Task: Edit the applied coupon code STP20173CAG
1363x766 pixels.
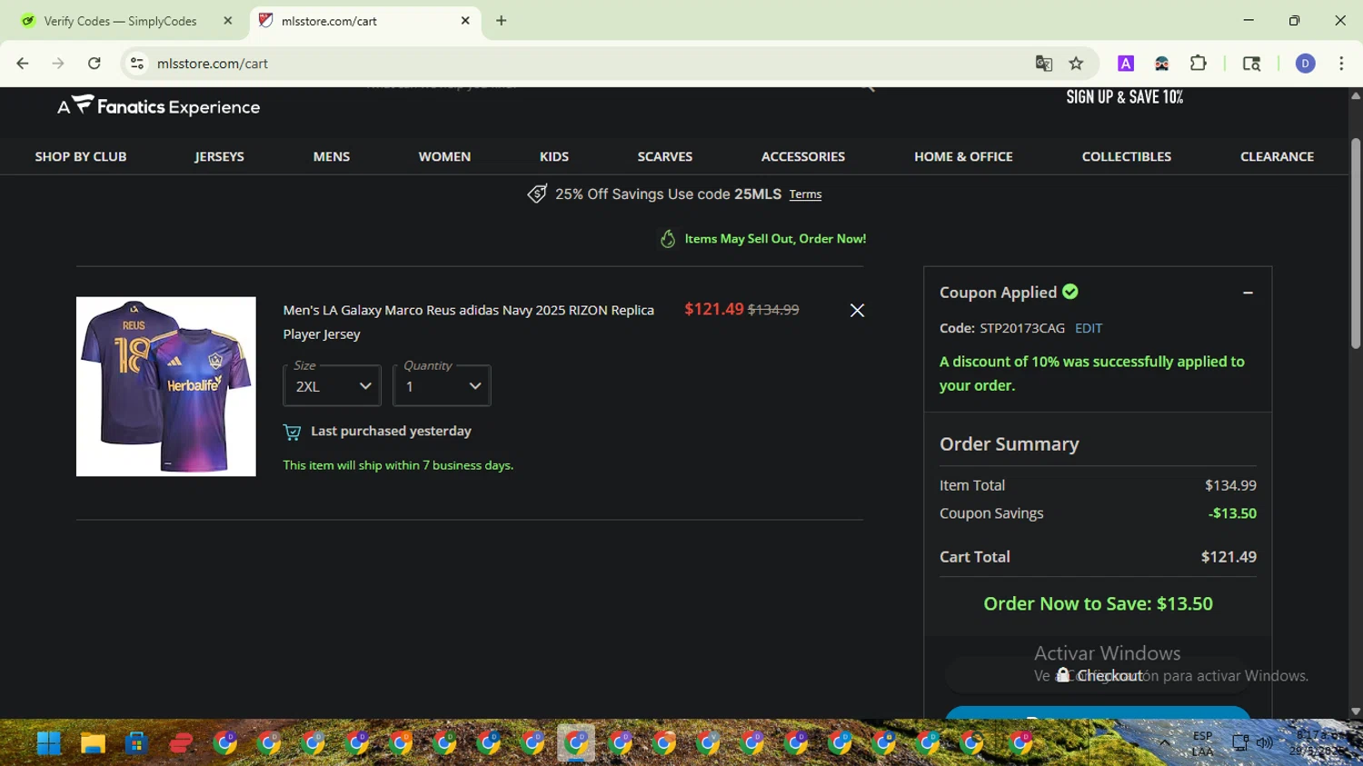Action: click(1089, 328)
